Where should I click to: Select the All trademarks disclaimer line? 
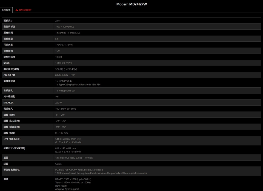tap(101, 173)
